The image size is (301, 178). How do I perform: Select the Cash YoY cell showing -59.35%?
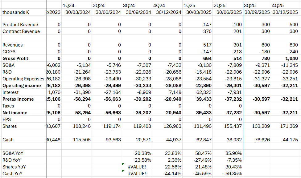tap(233, 174)
